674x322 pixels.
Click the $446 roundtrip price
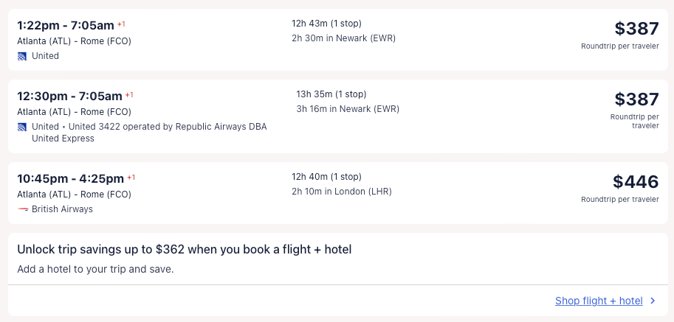pos(635,182)
